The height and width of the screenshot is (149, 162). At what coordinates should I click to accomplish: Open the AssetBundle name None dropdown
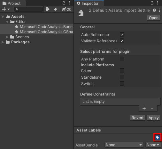pos(124,145)
